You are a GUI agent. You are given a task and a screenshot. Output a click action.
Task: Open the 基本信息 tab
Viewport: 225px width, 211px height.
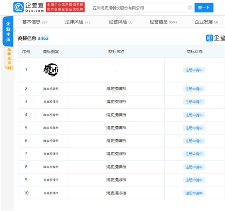click(35, 22)
